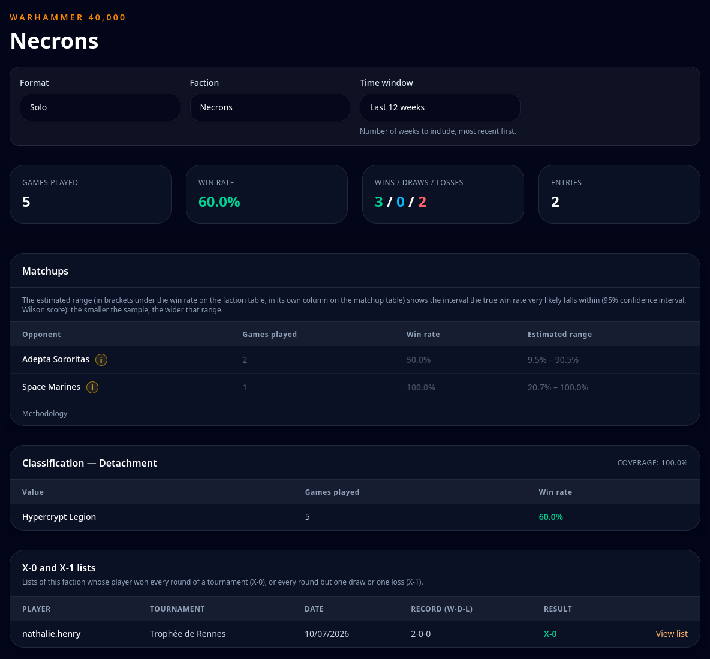Viewport: 710px width, 659px height.
Task: Select the Space Marines opponent name
Action: click(x=51, y=387)
